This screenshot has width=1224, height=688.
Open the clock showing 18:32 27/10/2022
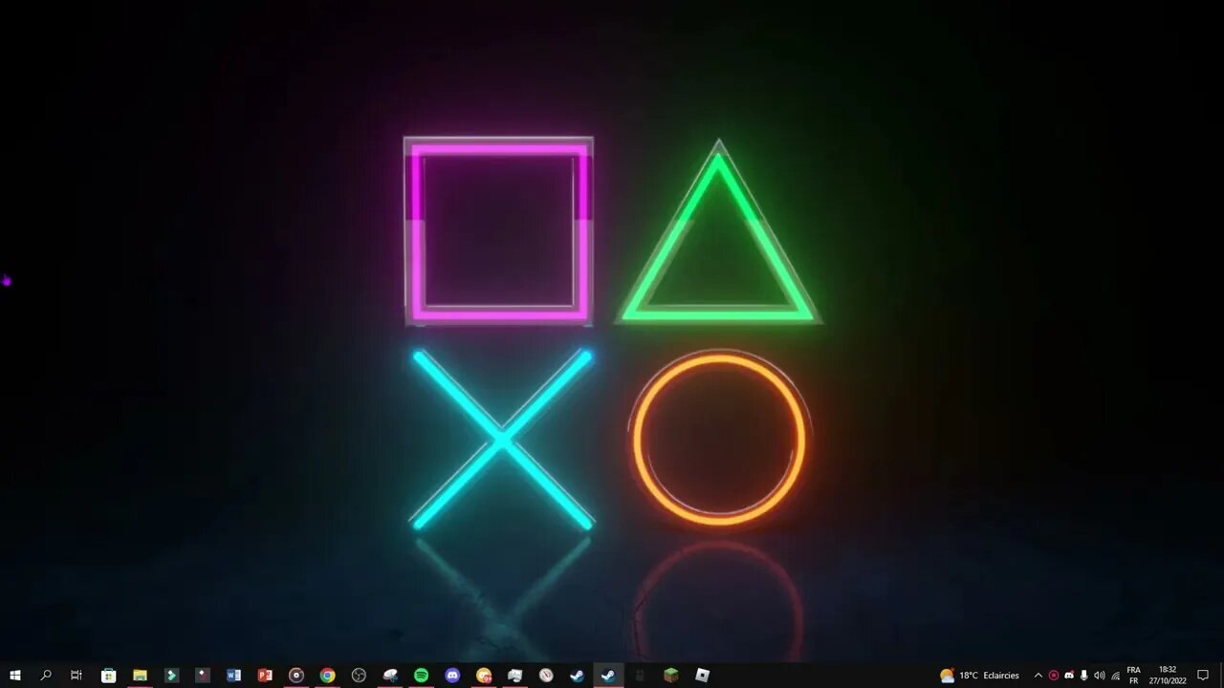click(x=1168, y=676)
